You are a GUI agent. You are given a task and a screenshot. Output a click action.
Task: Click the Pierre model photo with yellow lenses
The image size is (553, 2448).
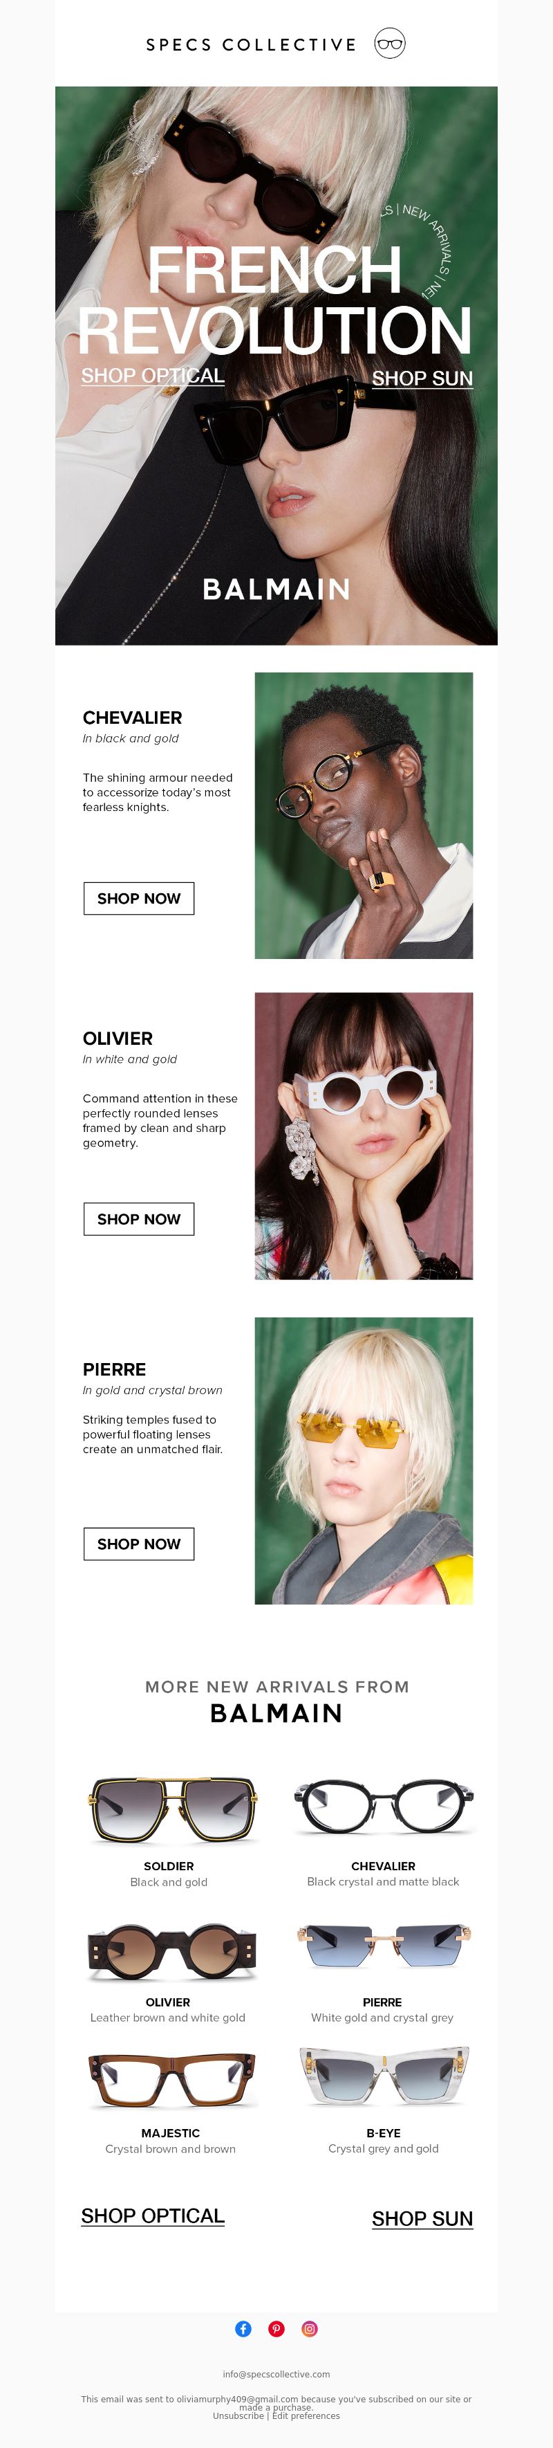click(x=364, y=1460)
